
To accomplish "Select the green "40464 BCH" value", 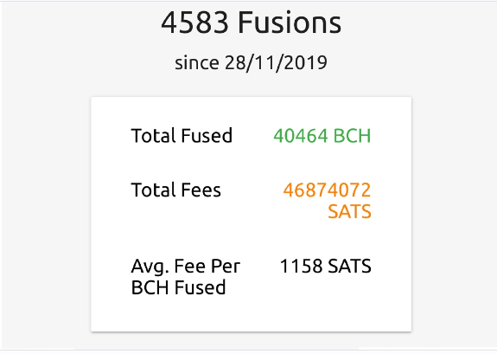I will pyautogui.click(x=322, y=136).
